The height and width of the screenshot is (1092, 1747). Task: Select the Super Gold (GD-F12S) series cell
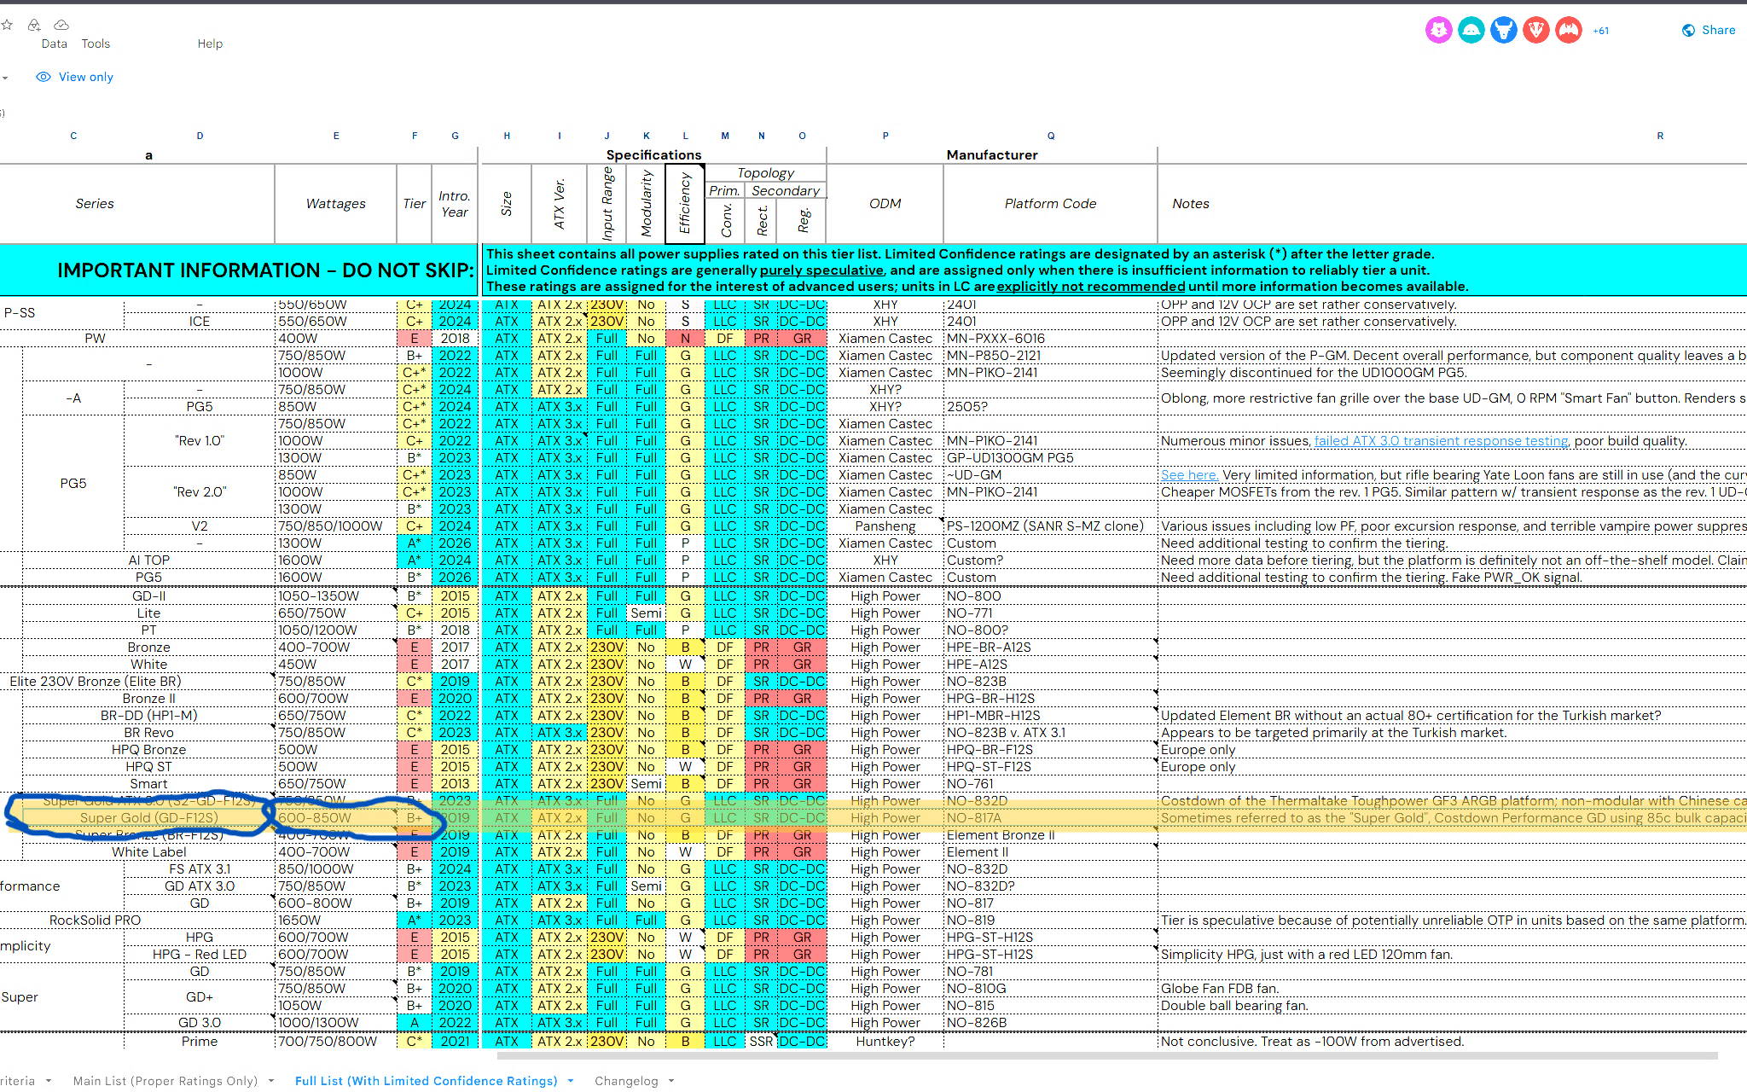(x=149, y=818)
